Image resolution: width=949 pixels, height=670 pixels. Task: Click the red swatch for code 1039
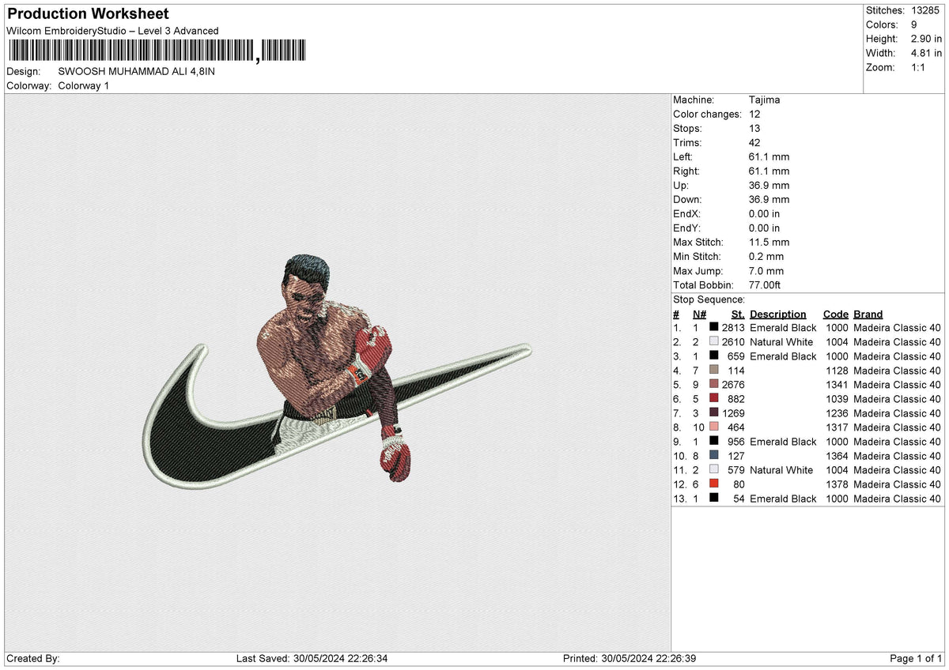click(714, 399)
